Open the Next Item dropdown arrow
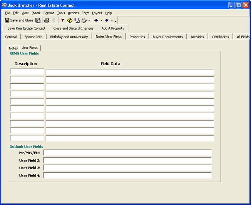Image resolution: width=251 pixels, height=205 pixels. click(x=112, y=20)
